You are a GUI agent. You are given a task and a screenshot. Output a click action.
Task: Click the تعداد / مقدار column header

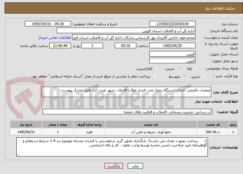(58, 125)
